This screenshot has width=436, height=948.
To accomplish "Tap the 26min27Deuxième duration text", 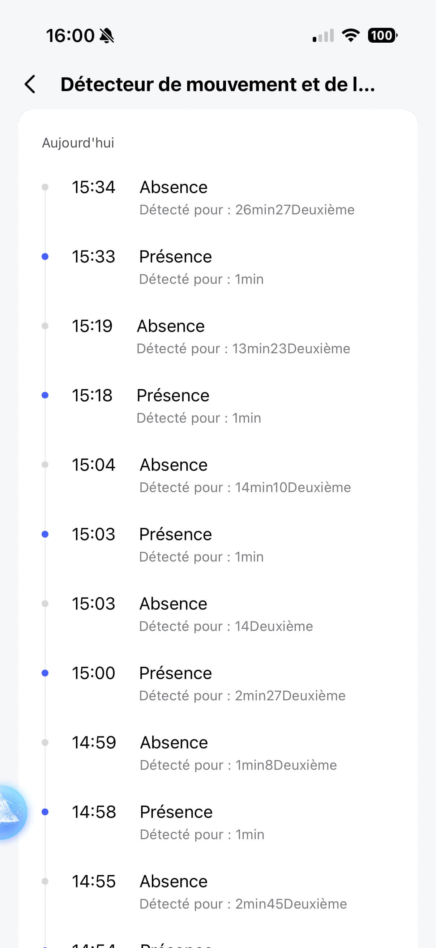I will (x=295, y=210).
